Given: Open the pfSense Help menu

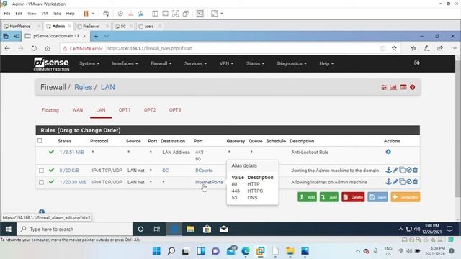Looking at the screenshot, I should click(326, 63).
